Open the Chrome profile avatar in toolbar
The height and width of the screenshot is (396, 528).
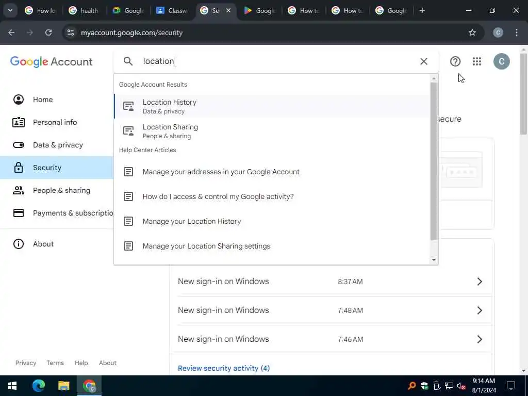498,32
